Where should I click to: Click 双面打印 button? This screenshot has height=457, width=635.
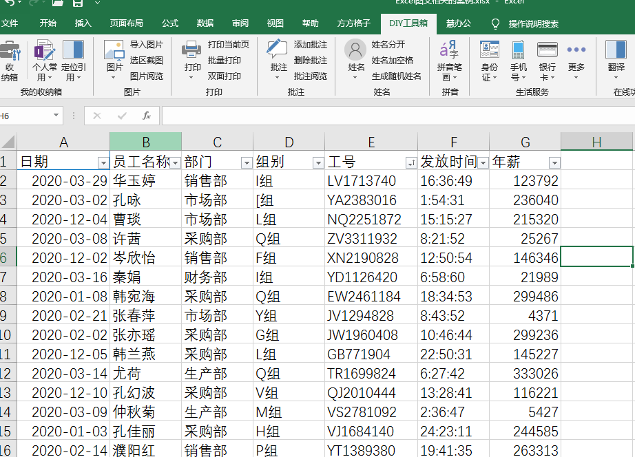click(x=225, y=76)
